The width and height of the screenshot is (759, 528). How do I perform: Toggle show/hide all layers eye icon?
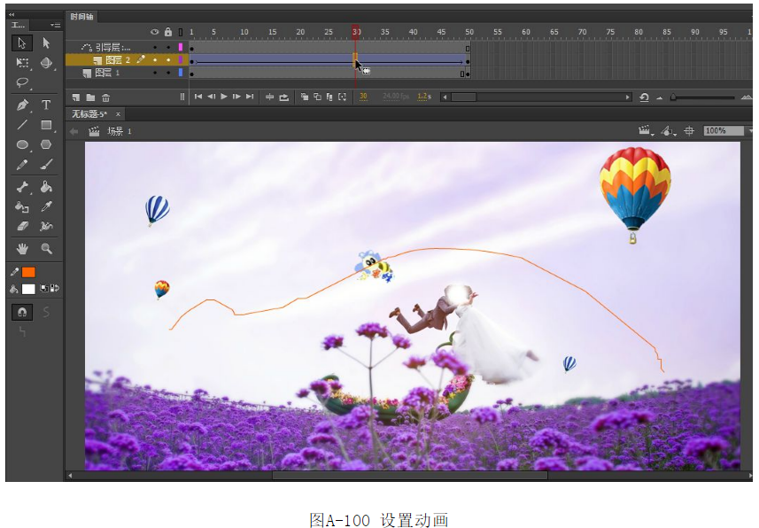coord(155,33)
